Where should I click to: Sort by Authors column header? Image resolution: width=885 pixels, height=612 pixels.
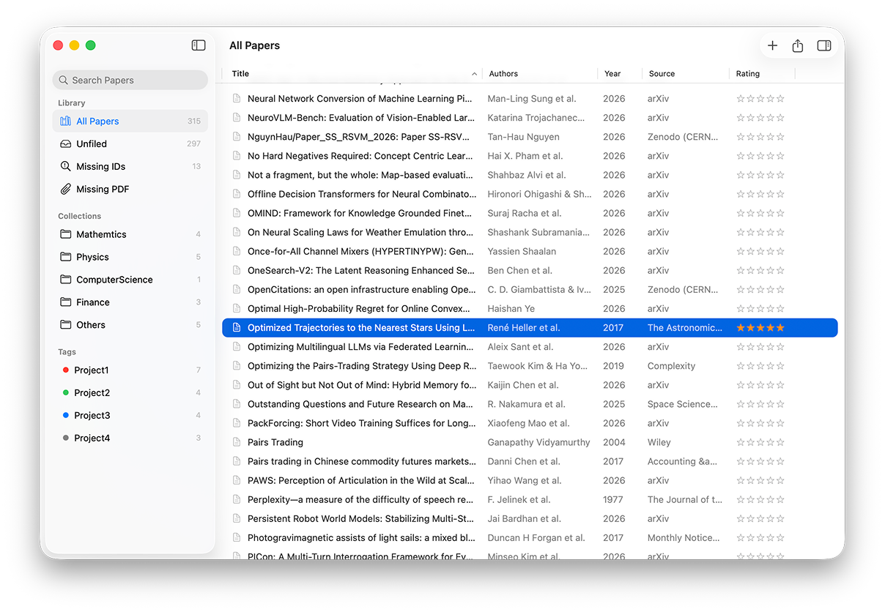pos(503,74)
